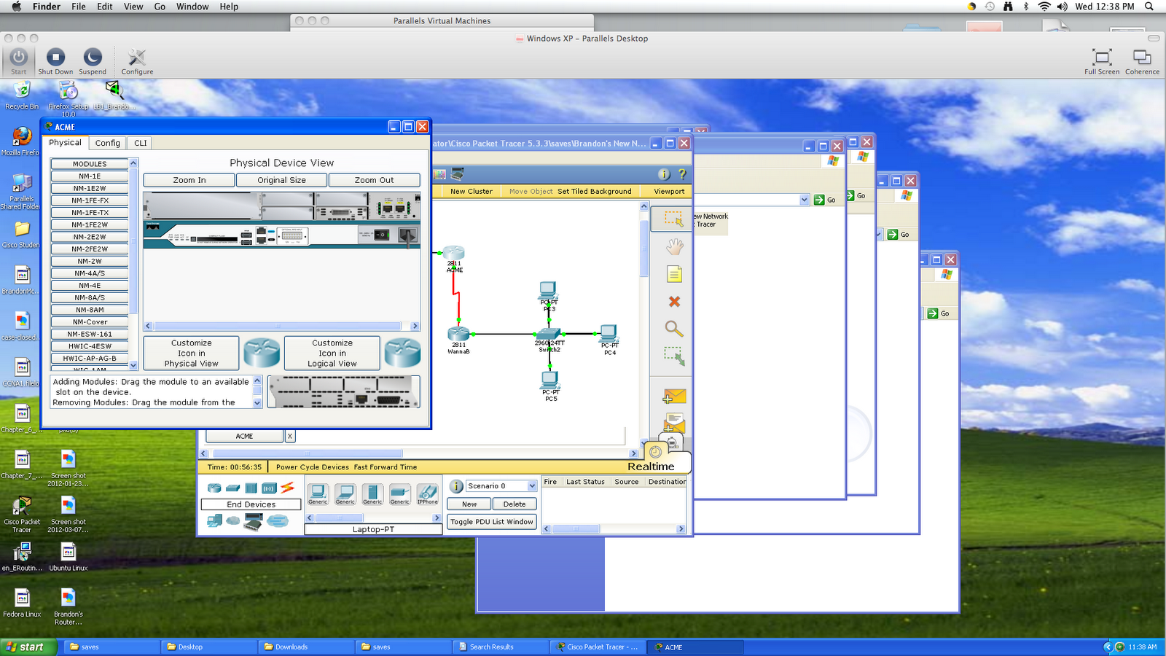
Task: Select the 2960-24TT Switch2 on the canvas
Action: coord(548,335)
